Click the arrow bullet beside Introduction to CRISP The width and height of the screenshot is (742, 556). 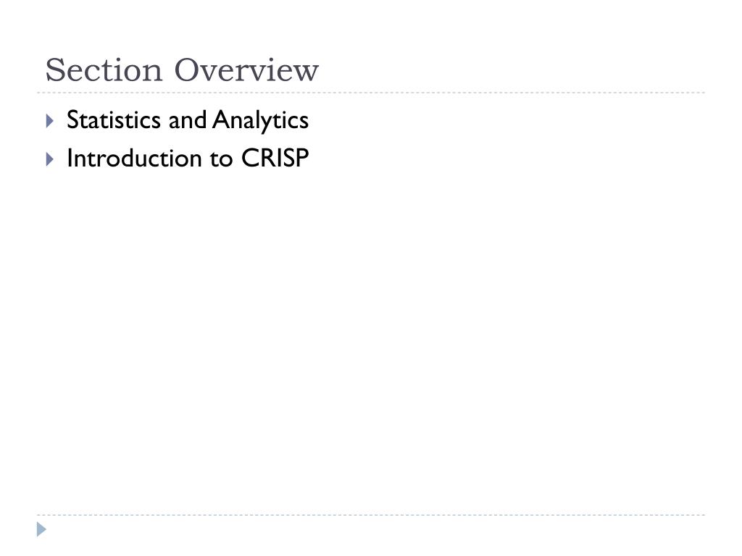(x=50, y=159)
